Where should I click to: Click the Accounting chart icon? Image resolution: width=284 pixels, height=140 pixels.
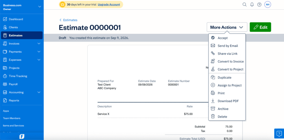tap(5, 92)
